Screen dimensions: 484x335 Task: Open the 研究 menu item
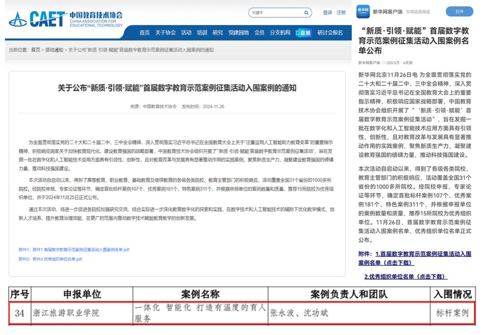coord(218,33)
